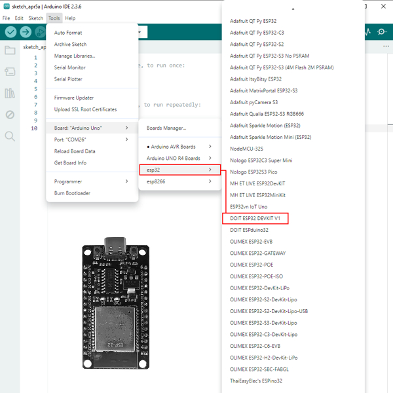
Task: Select Adafruit QT Py ESP32 board
Action: pos(293,21)
